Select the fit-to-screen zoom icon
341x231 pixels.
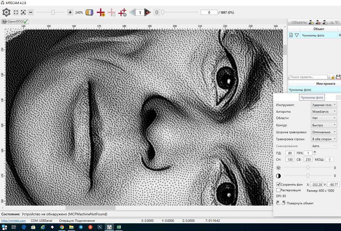[x=15, y=12]
